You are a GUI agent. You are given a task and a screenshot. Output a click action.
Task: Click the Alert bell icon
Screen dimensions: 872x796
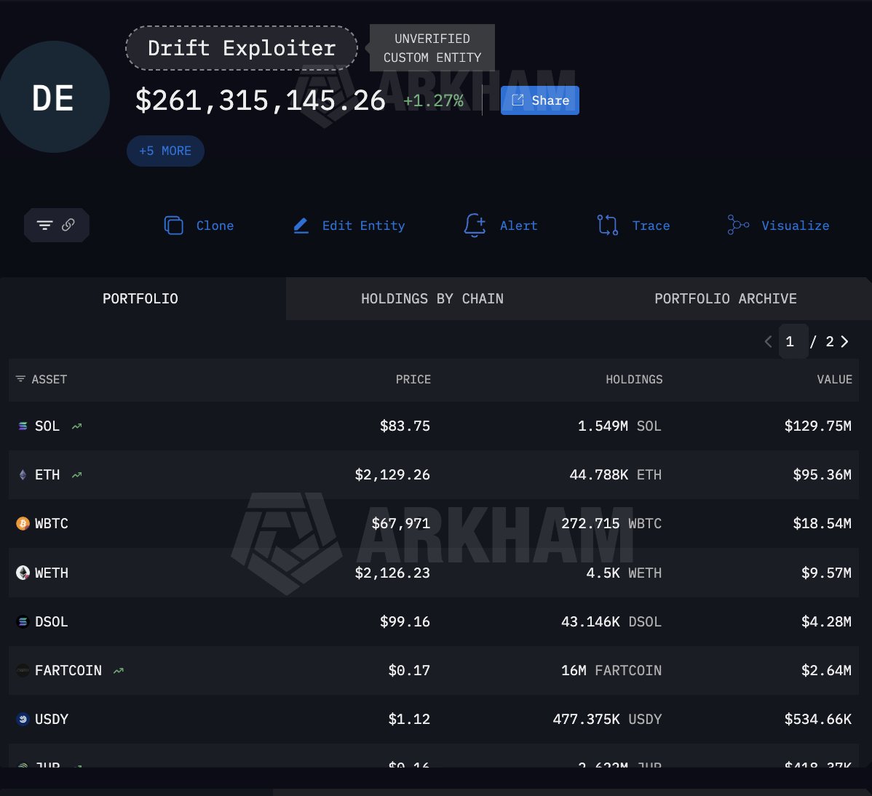(475, 225)
